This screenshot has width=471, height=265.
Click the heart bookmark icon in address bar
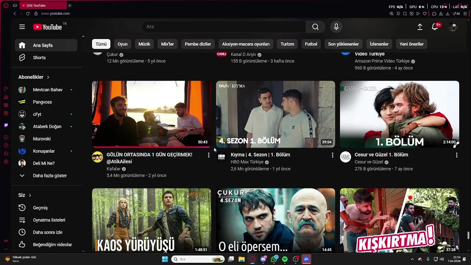pyautogui.click(x=425, y=14)
